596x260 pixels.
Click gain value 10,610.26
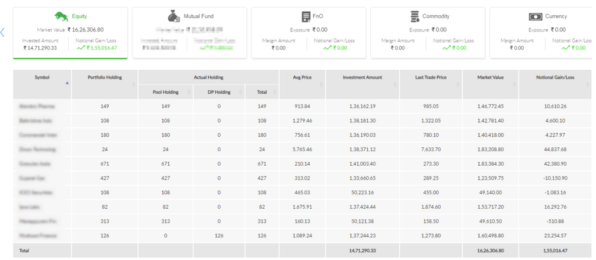click(555, 106)
